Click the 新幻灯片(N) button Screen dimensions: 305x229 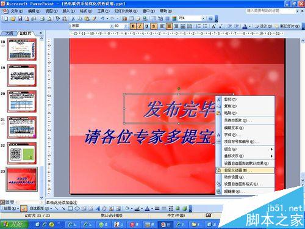[x=287, y=26]
